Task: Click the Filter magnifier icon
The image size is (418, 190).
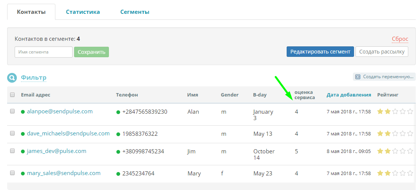Action: 12,77
